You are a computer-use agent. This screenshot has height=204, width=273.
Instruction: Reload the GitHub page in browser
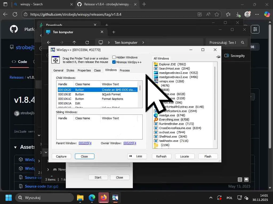point(15,14)
